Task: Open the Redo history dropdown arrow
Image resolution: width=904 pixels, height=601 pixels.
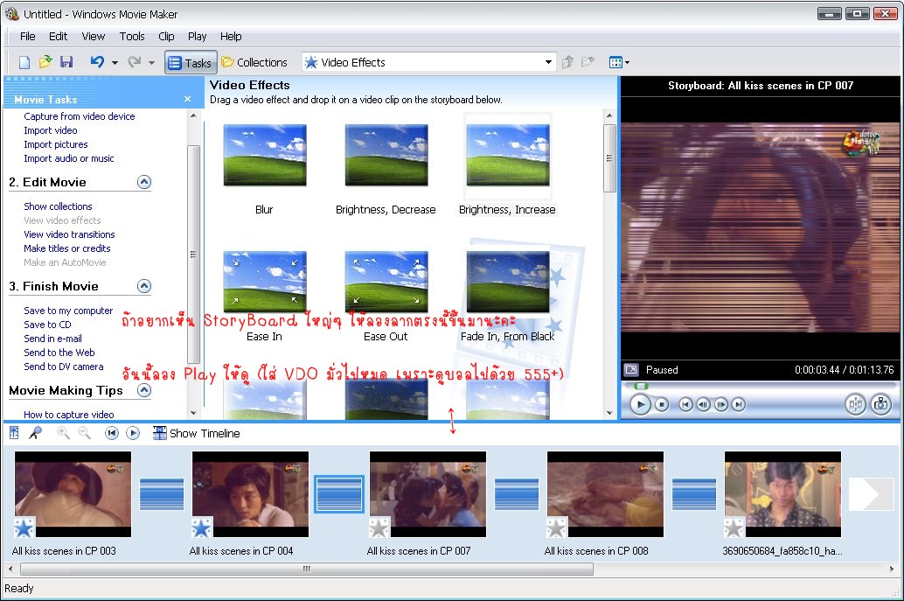Action: 151,62
